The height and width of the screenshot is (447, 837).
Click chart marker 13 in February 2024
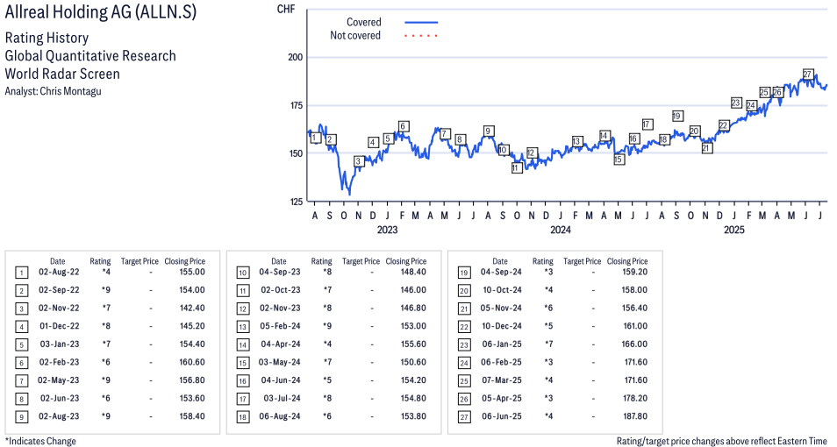click(576, 141)
